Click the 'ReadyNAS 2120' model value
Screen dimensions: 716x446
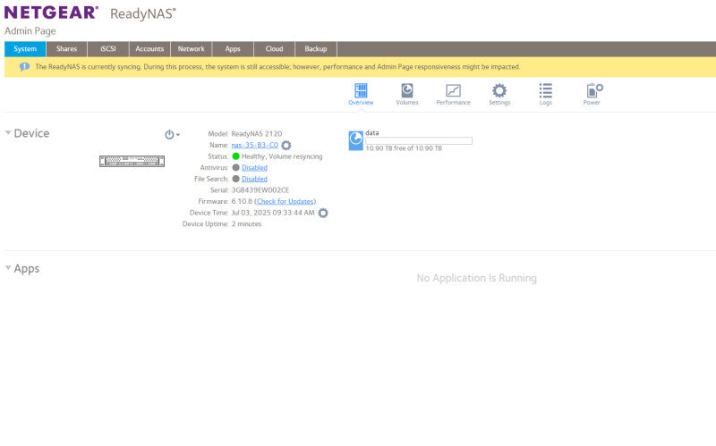(257, 133)
